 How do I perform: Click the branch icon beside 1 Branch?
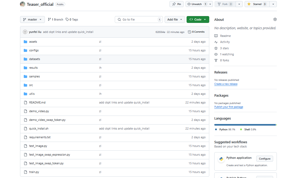(49, 19)
